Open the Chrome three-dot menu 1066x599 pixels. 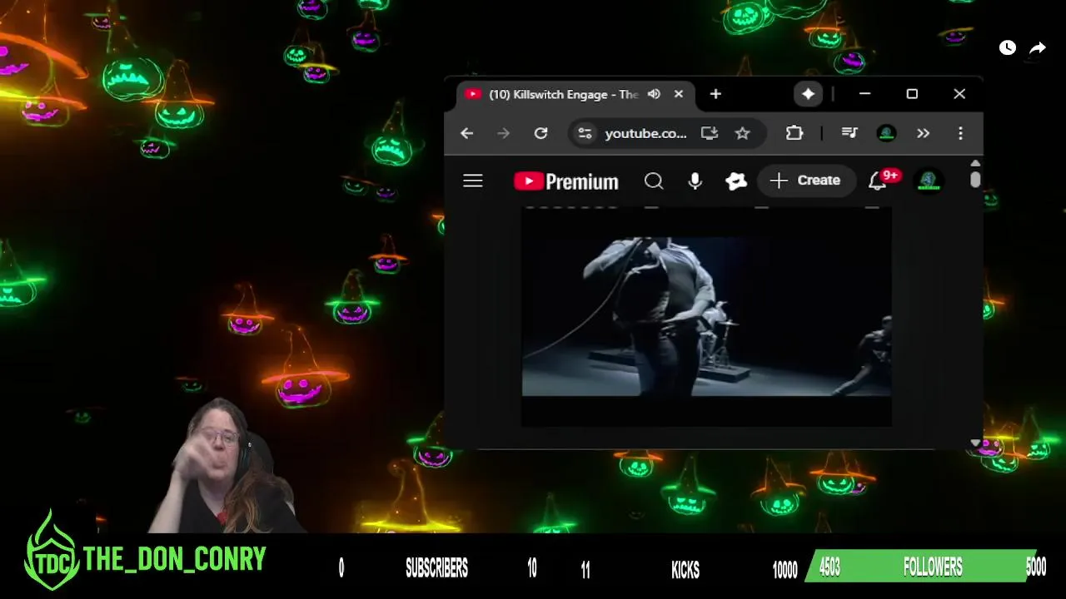[960, 133]
